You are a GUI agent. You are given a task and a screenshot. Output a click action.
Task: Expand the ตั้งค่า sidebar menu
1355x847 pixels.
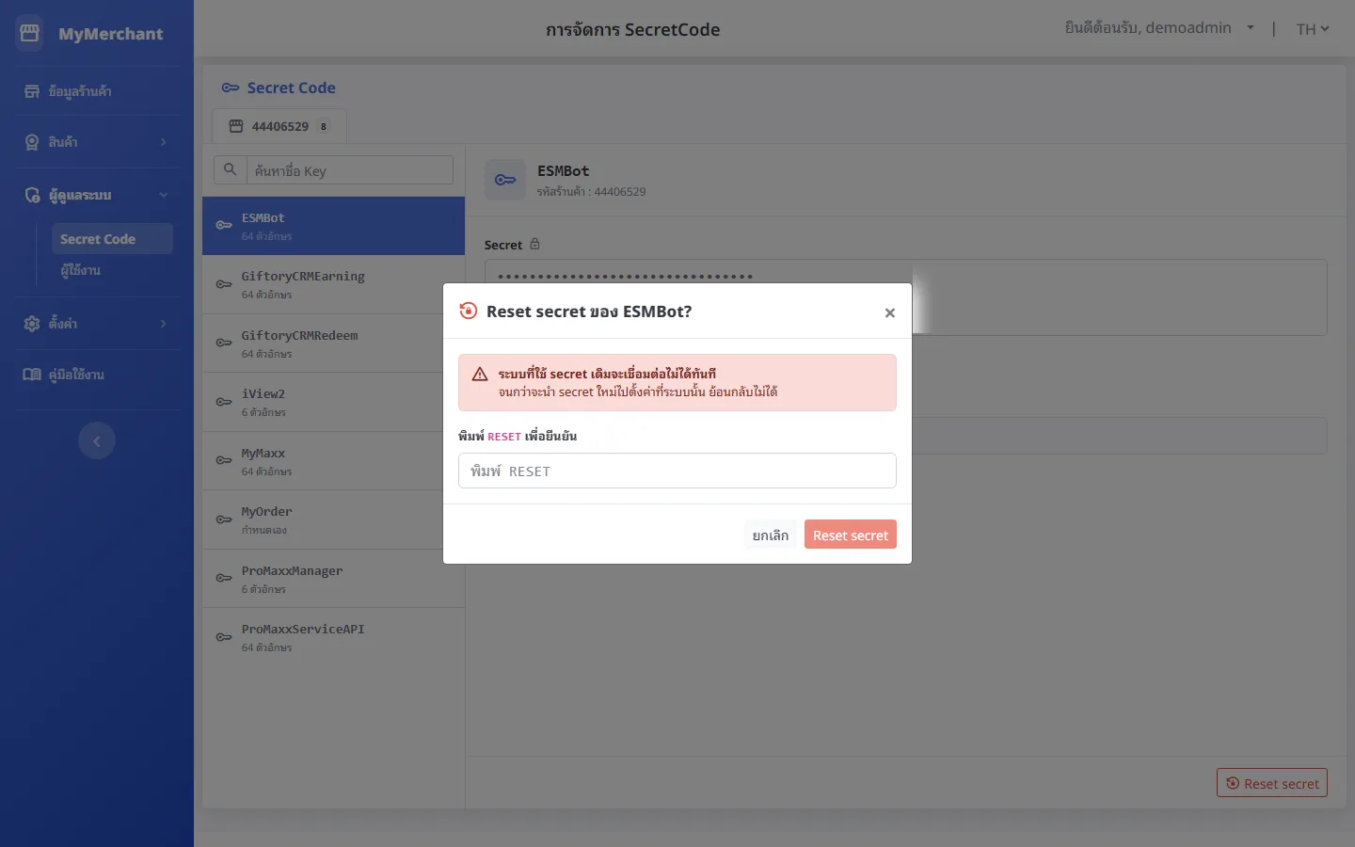point(97,324)
